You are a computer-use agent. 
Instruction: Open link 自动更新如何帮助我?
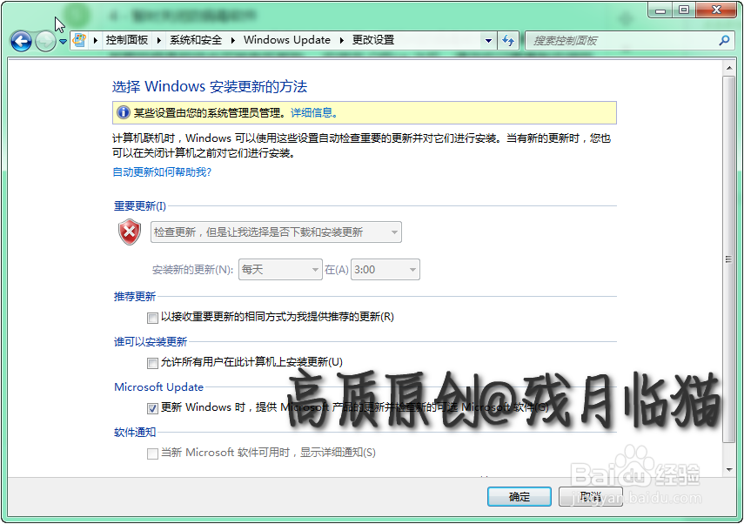click(162, 171)
